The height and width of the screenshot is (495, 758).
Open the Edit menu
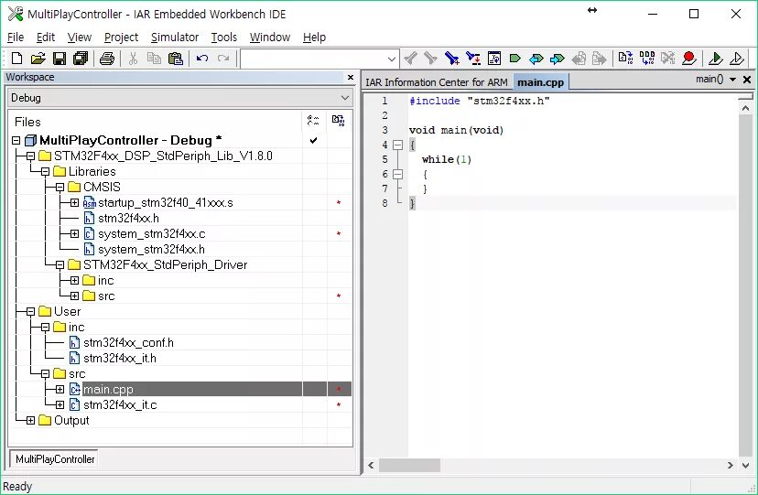tap(46, 38)
